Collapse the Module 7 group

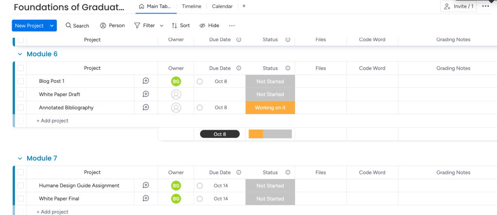click(x=20, y=158)
